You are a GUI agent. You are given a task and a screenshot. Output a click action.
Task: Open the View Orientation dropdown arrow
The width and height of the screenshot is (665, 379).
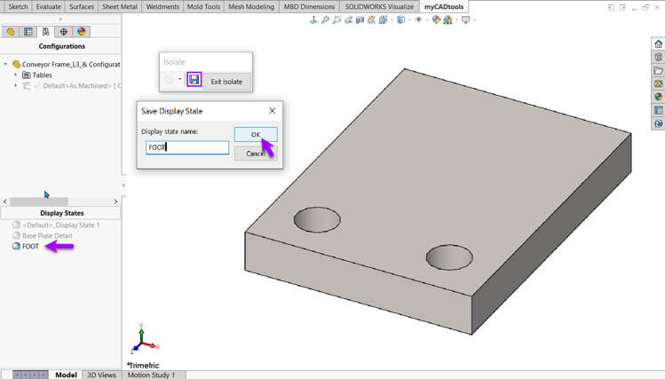[391, 20]
